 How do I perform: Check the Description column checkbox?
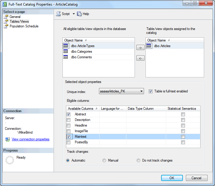(x=69, y=120)
